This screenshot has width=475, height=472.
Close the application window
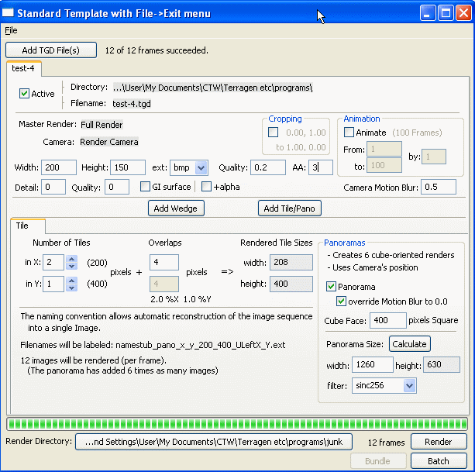point(464,13)
